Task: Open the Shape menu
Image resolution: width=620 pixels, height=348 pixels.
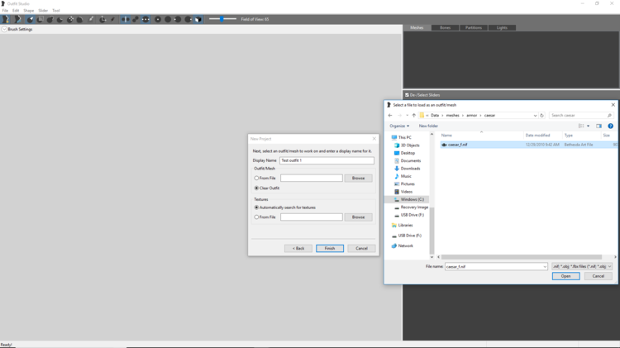Action: [x=28, y=11]
